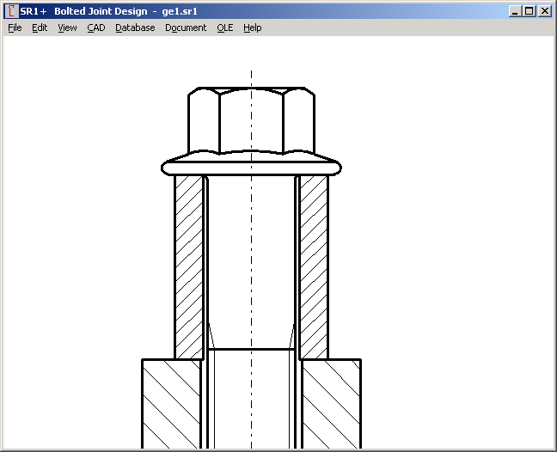The height and width of the screenshot is (452, 557).
Task: Close the SR1+ application window
Action: [544, 11]
